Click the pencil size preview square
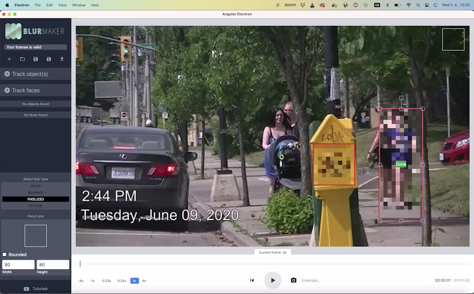The image size is (474, 294). click(x=36, y=236)
